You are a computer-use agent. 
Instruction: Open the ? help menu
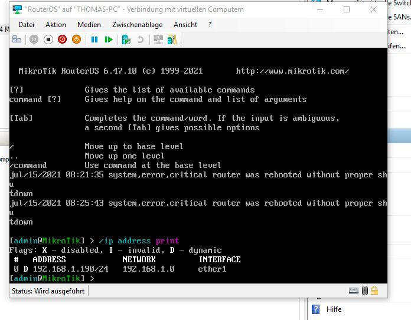tap(210, 25)
